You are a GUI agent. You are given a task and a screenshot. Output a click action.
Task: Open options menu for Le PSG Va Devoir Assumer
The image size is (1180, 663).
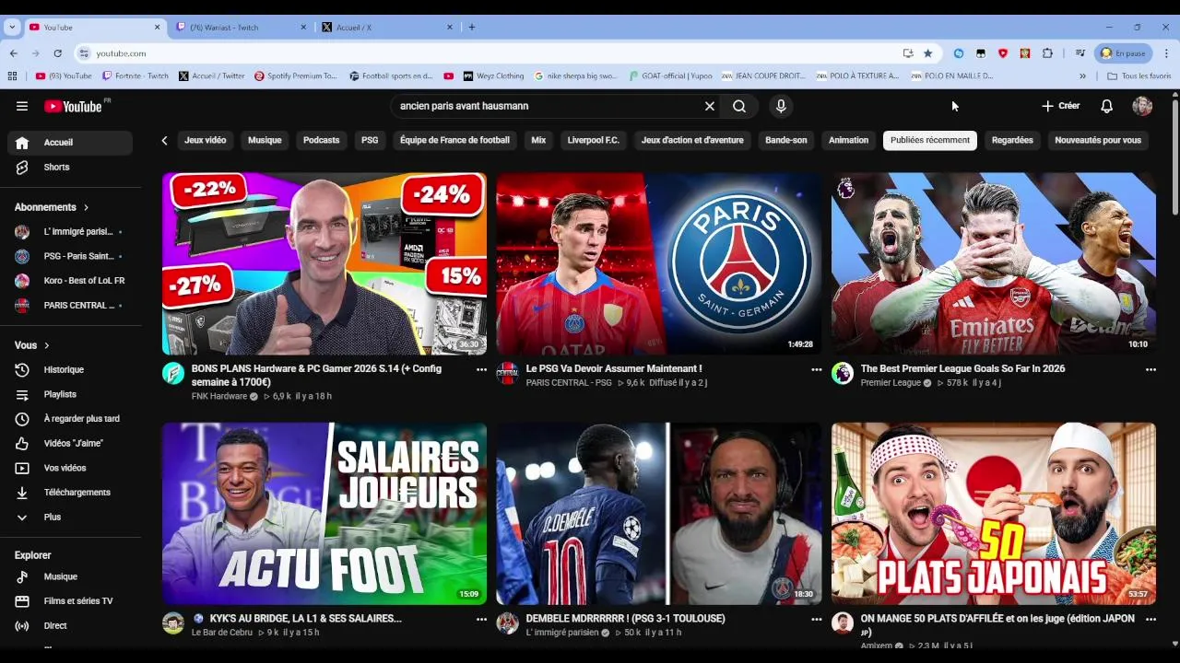point(816,369)
